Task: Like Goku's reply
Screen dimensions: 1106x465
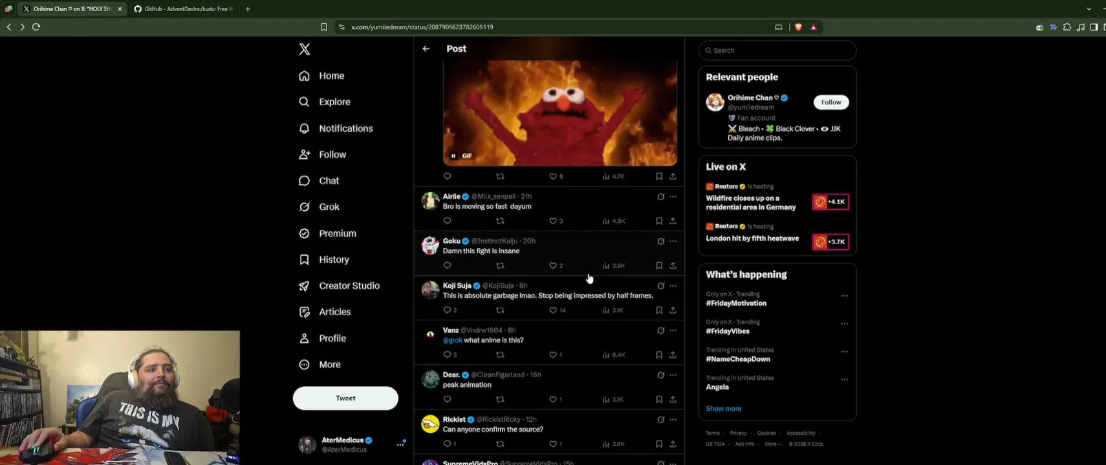Action: tap(553, 265)
